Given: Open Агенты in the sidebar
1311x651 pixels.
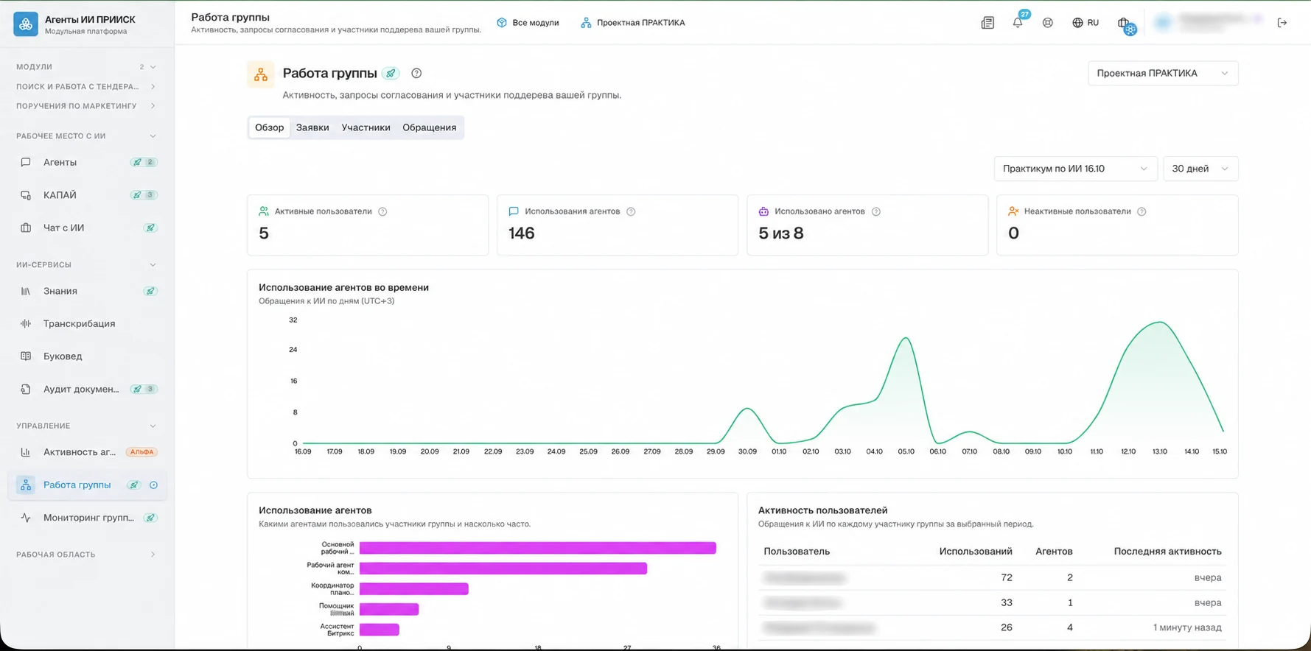Looking at the screenshot, I should point(87,162).
